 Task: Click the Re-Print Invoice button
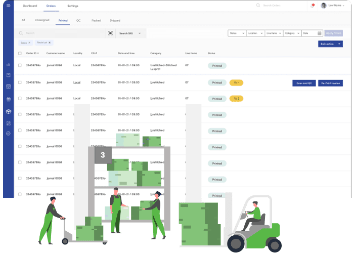click(330, 82)
